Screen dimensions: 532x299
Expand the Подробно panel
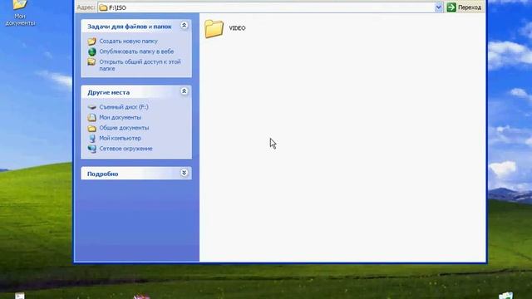pos(184,173)
